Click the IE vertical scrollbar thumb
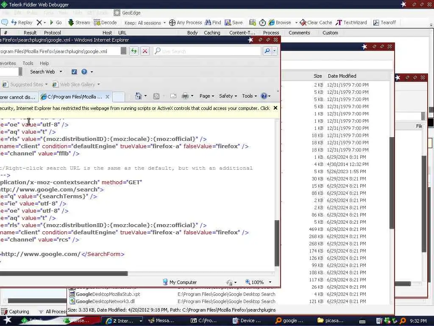 click(x=277, y=243)
